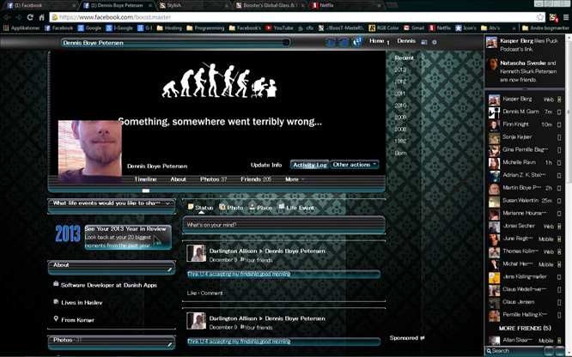Open the Chrome hamburger menu

pos(566,17)
